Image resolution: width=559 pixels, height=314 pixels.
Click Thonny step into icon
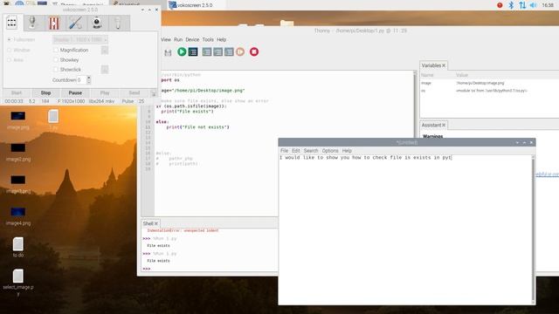point(217,52)
